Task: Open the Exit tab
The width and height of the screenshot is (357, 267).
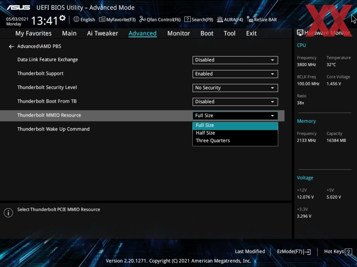Action: tap(251, 33)
